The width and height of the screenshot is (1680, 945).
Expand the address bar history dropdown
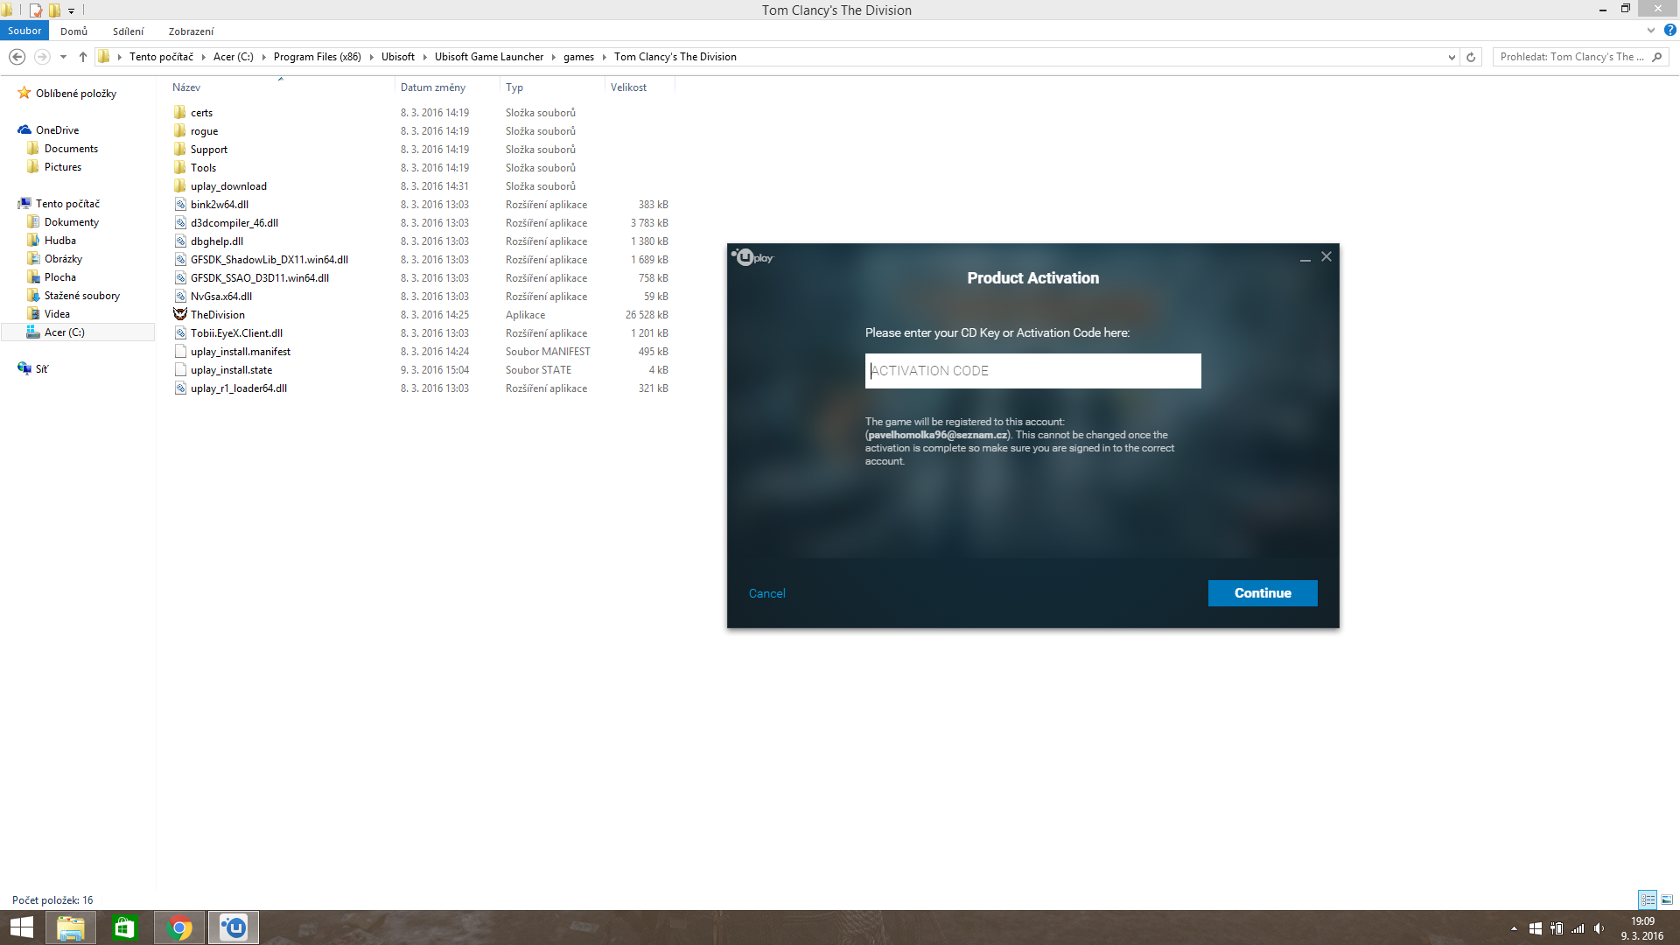(x=1452, y=57)
